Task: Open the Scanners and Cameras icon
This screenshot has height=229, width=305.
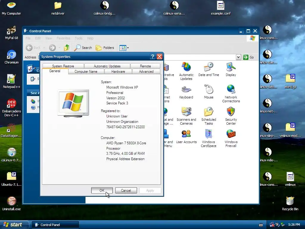Action: [186, 116]
